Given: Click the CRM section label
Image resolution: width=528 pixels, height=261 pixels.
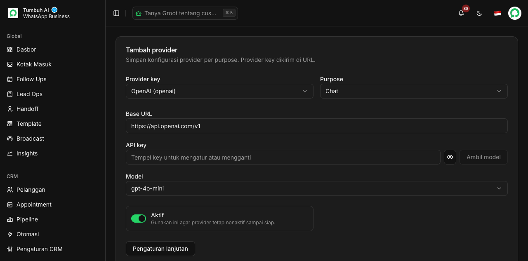Looking at the screenshot, I should (x=12, y=176).
